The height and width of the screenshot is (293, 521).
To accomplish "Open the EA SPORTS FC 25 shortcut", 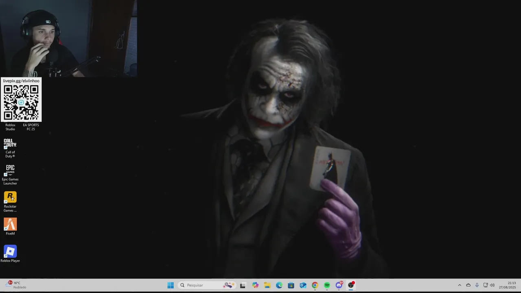I will (x=31, y=127).
